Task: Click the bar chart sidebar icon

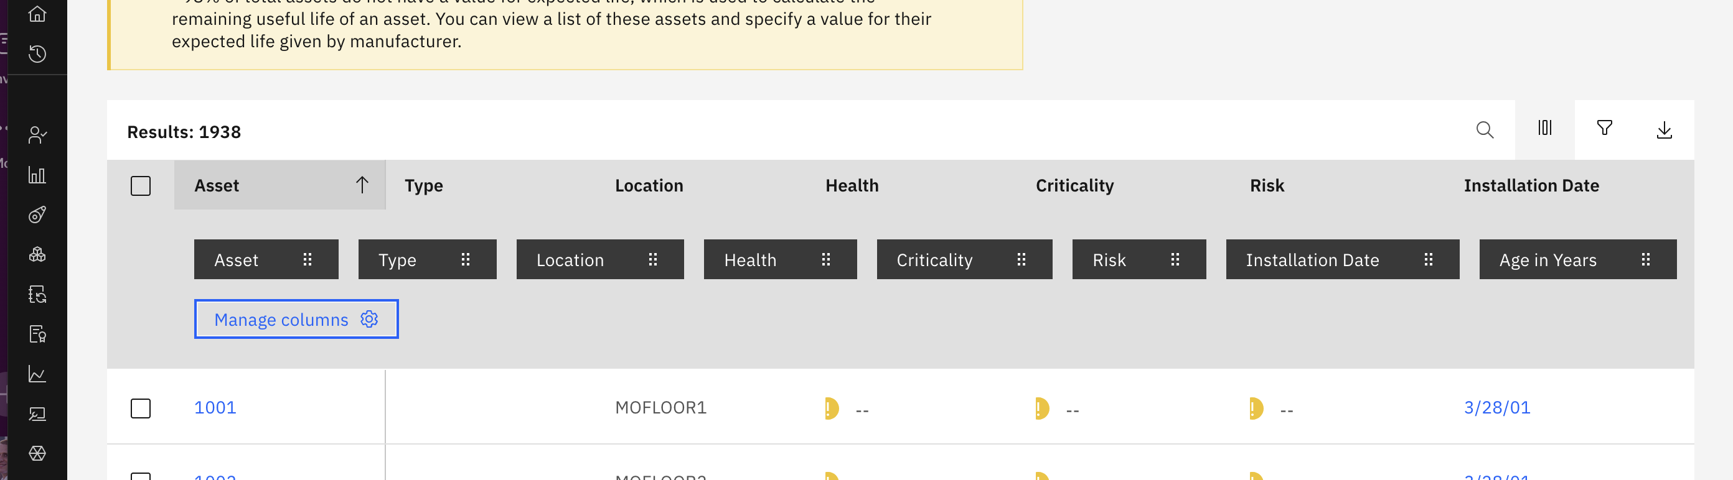Action: tap(38, 175)
